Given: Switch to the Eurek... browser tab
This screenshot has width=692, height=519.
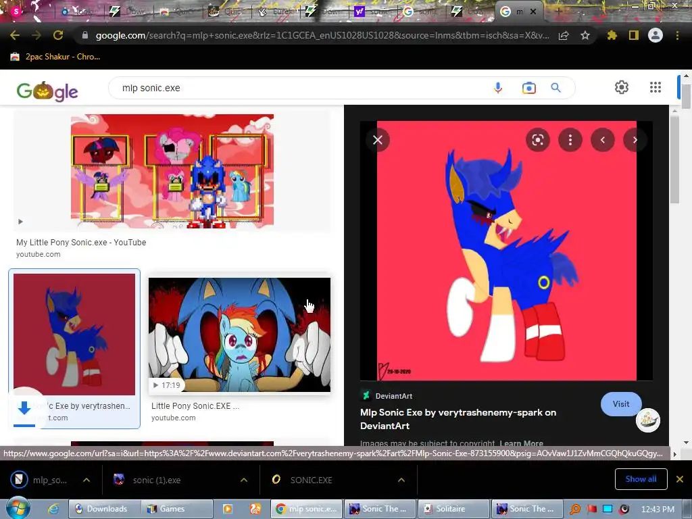Looking at the screenshot, I should 275,12.
